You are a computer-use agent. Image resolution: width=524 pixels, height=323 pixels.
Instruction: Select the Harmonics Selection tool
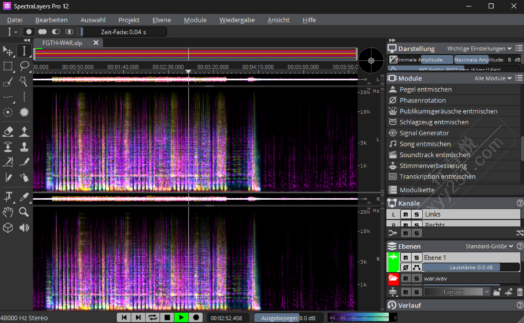24,97
